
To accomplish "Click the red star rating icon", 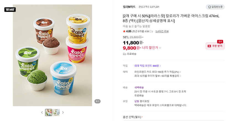I will [x=124, y=31].
